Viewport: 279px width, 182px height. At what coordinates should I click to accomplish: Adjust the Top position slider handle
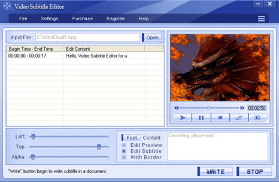[99, 147]
